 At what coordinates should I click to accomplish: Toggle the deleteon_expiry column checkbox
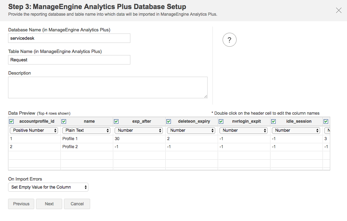[x=169, y=121]
